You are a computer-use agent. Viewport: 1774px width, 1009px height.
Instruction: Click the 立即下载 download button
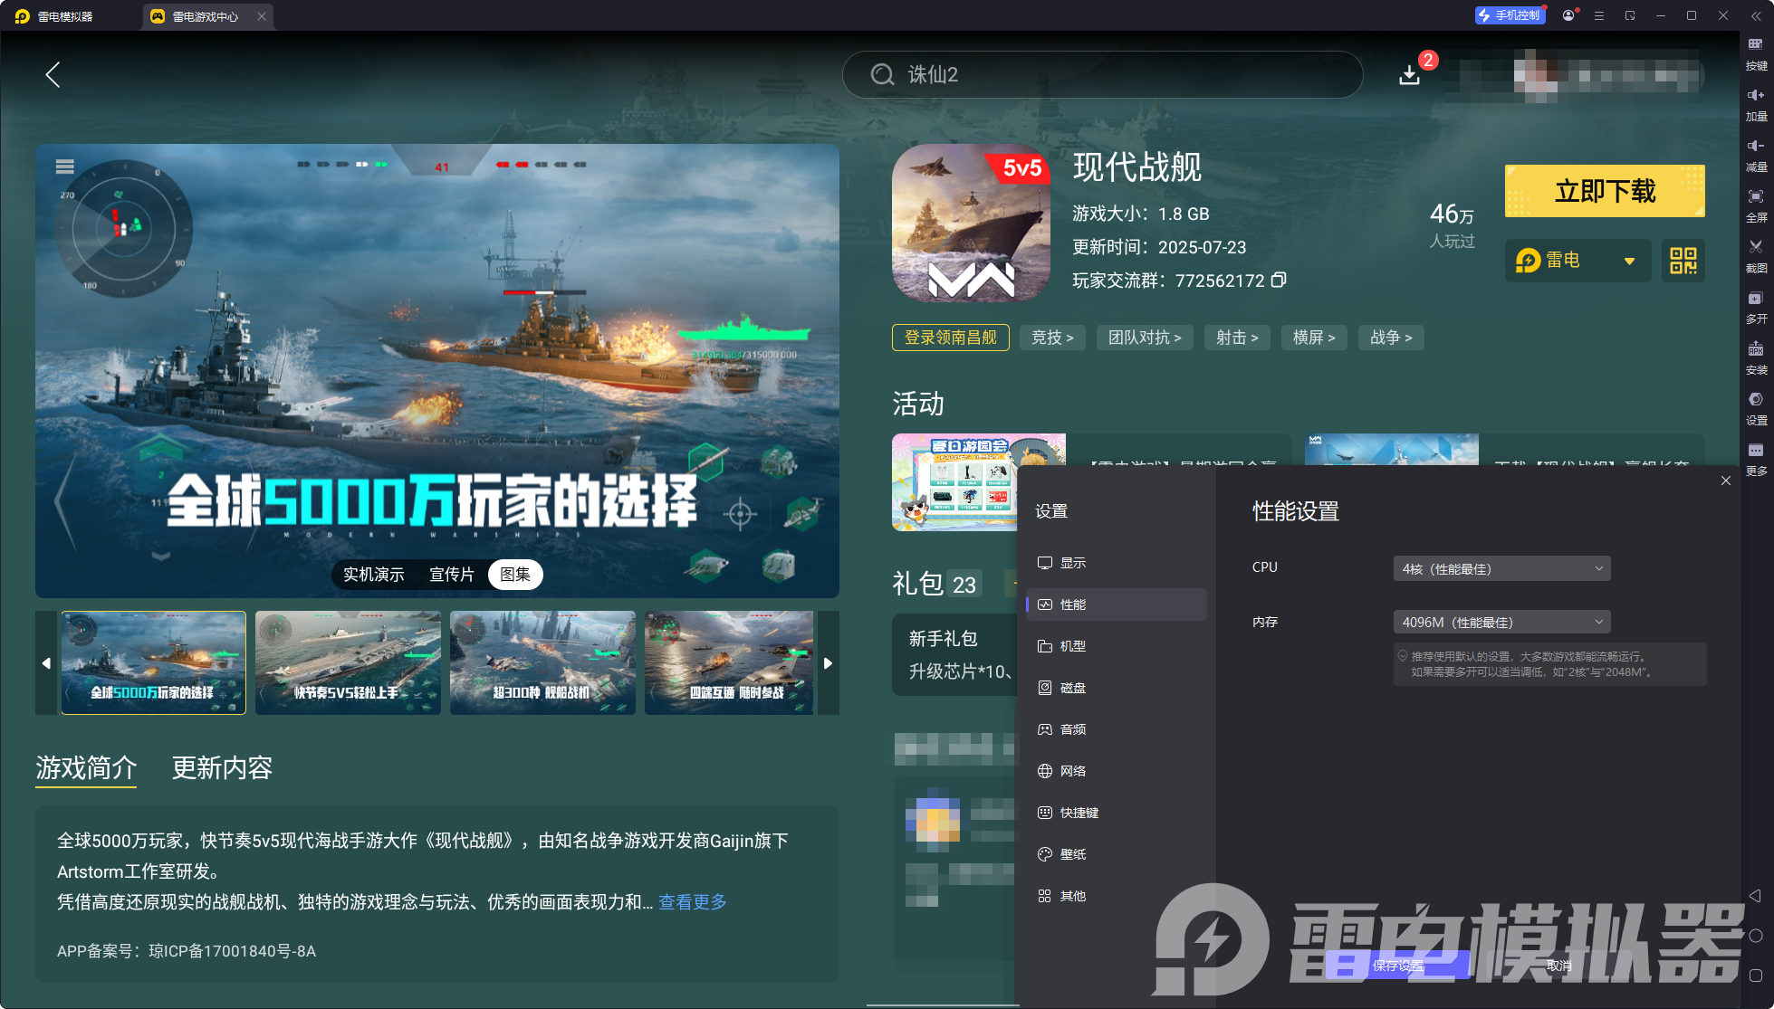[x=1604, y=191]
